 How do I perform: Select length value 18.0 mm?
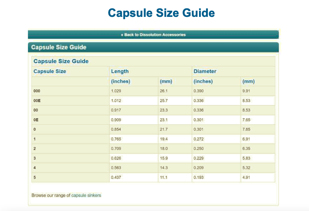coord(163,149)
